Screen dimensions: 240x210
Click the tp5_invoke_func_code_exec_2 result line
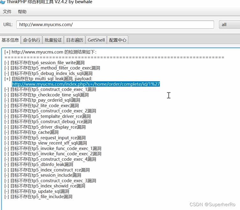coord(53,154)
